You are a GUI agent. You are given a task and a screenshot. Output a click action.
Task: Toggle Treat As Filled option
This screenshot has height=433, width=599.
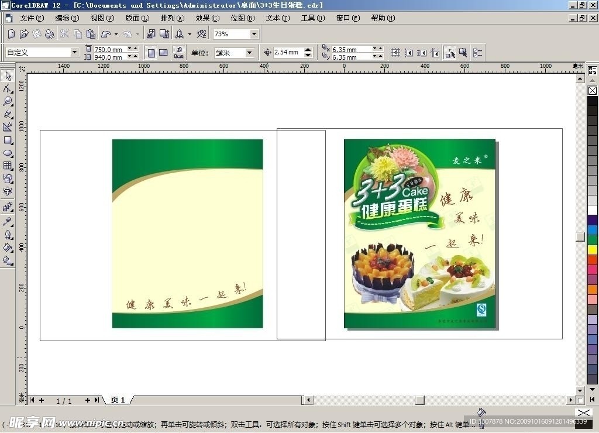pos(463,53)
